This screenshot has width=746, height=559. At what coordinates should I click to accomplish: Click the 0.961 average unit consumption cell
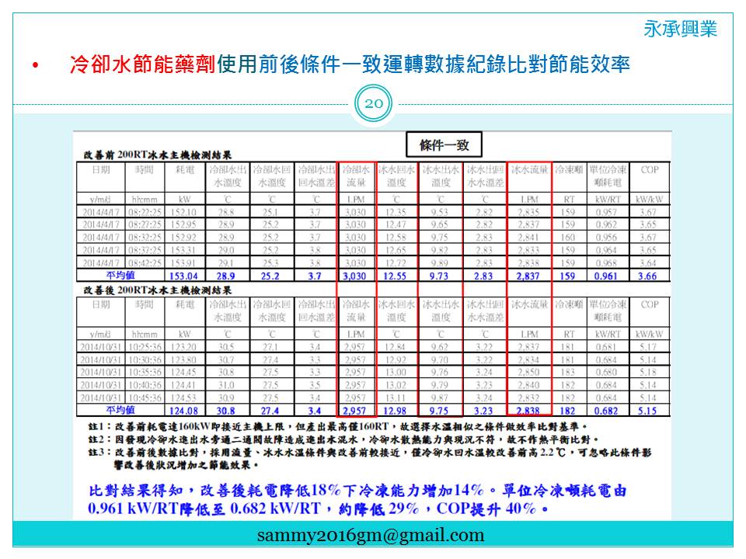[x=606, y=276]
